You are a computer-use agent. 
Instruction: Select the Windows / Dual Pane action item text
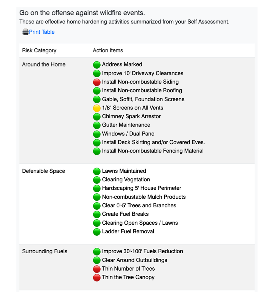click(x=128, y=134)
